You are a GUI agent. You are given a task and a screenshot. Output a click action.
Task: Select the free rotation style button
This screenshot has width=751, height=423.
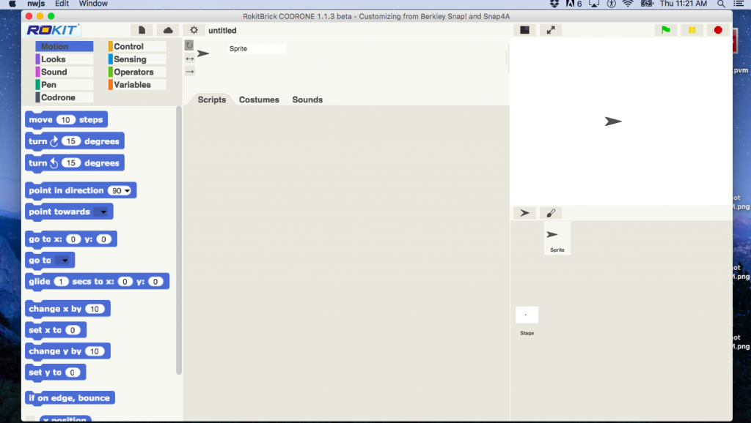point(189,45)
